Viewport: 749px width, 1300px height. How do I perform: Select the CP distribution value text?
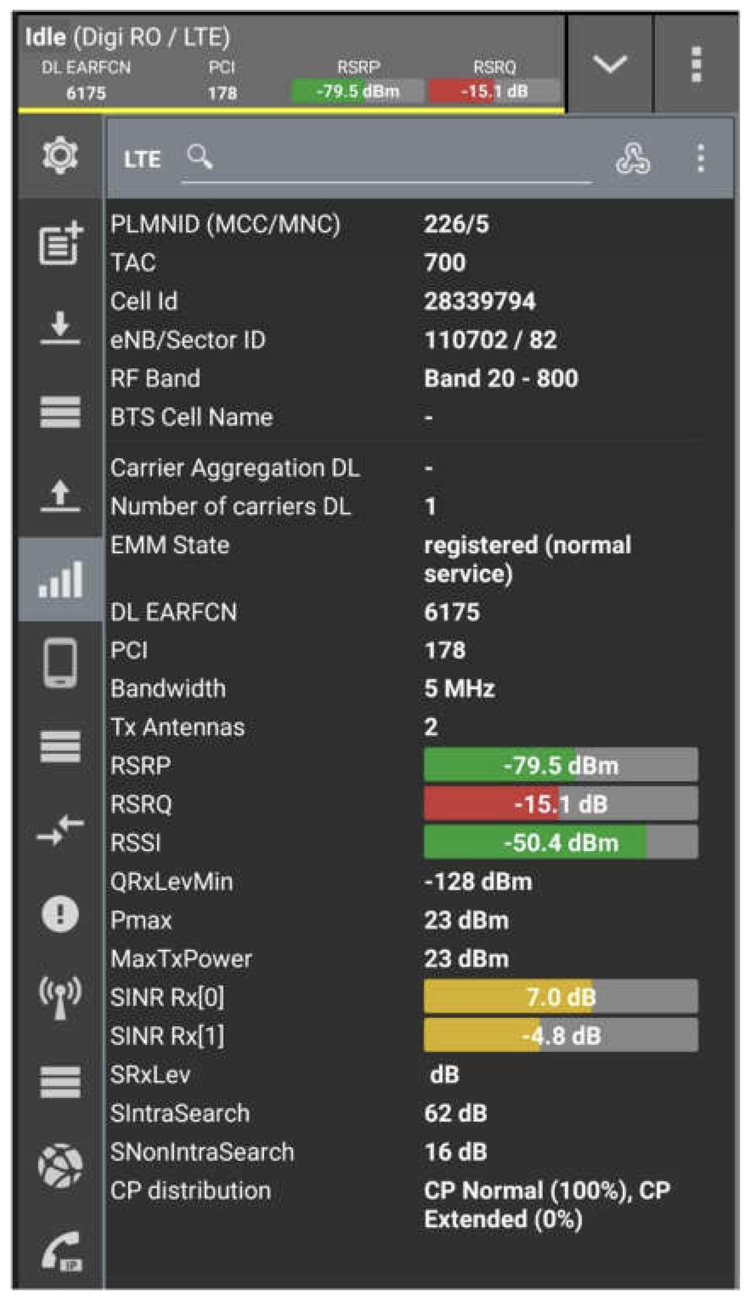click(x=547, y=1204)
